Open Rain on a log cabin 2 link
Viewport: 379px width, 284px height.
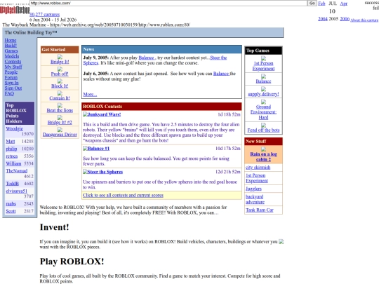(x=263, y=157)
